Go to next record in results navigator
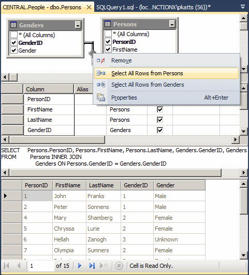 click(80, 266)
